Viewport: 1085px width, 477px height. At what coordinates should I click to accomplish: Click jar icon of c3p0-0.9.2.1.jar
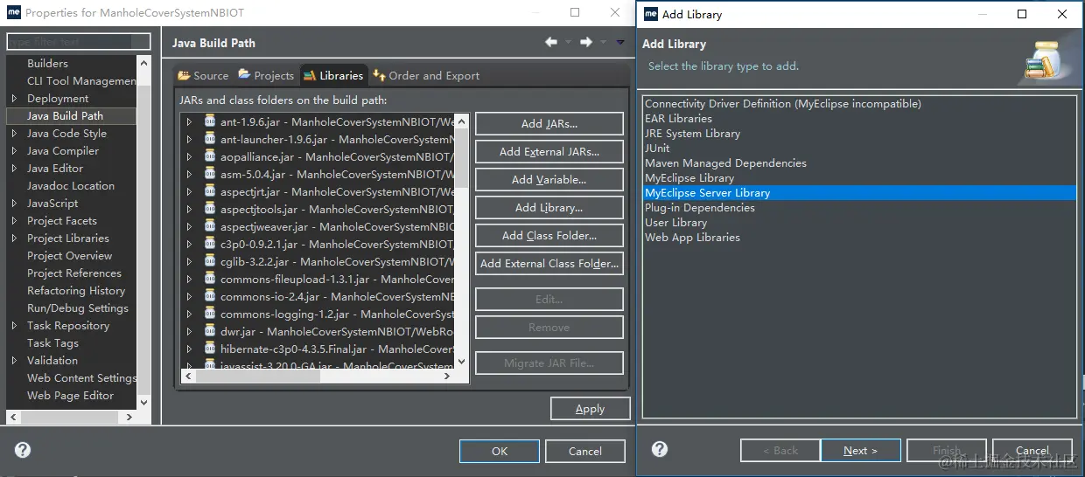pyautogui.click(x=210, y=244)
